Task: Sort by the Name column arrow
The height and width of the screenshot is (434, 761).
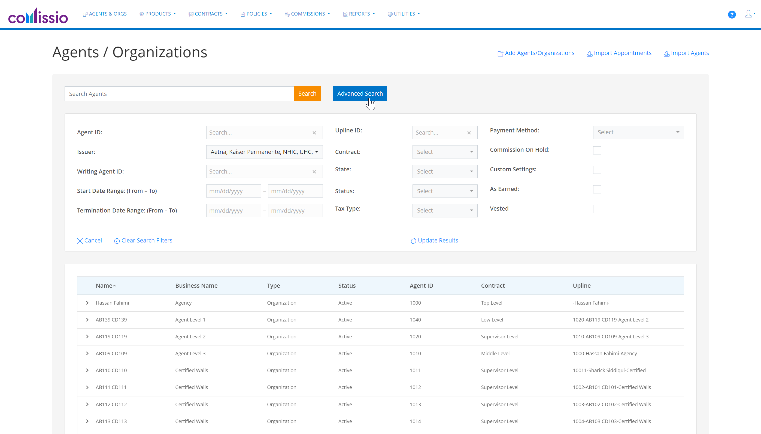Action: click(114, 286)
